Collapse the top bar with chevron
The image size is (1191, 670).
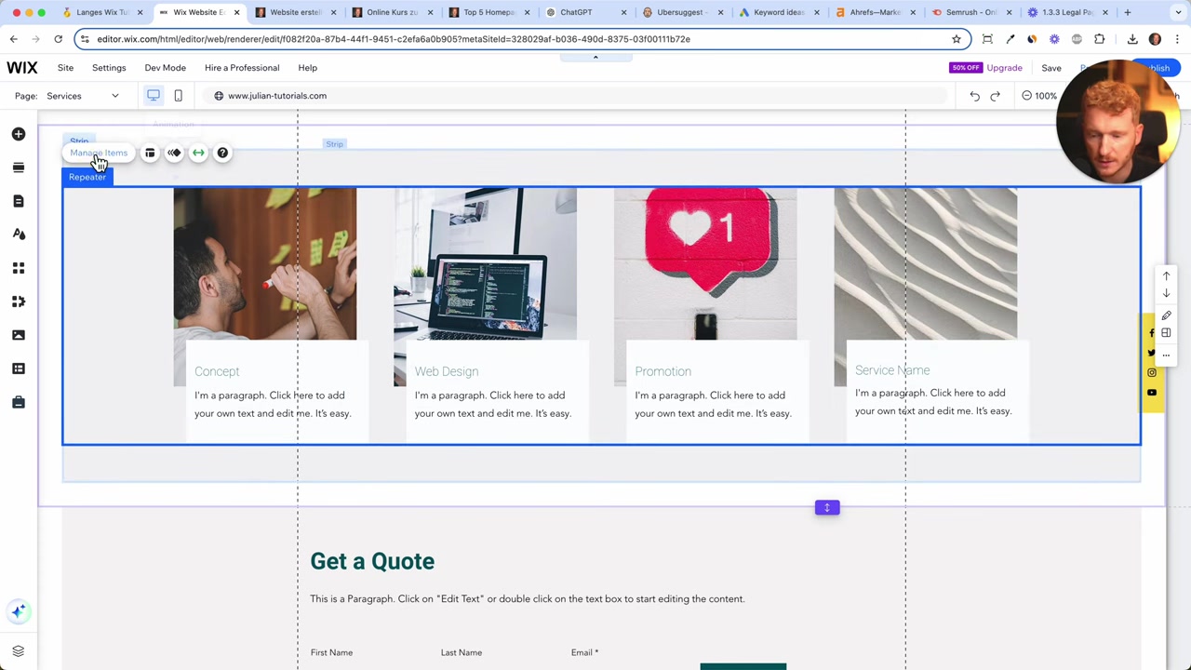tap(595, 57)
